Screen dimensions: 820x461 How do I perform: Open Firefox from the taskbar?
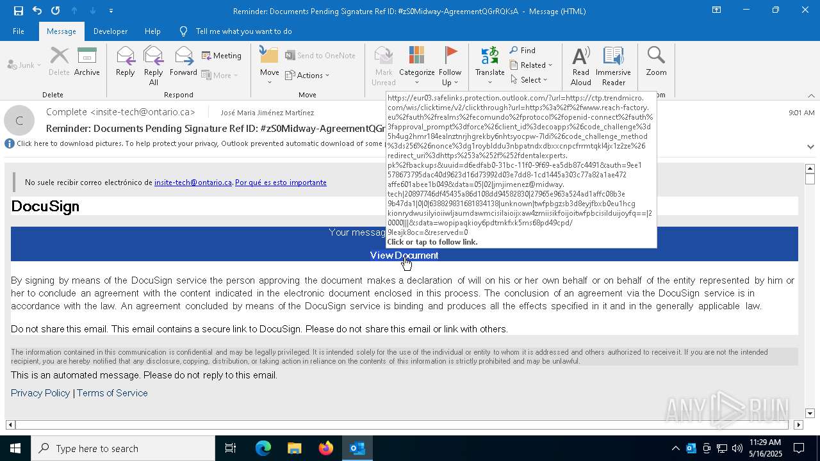pos(326,448)
